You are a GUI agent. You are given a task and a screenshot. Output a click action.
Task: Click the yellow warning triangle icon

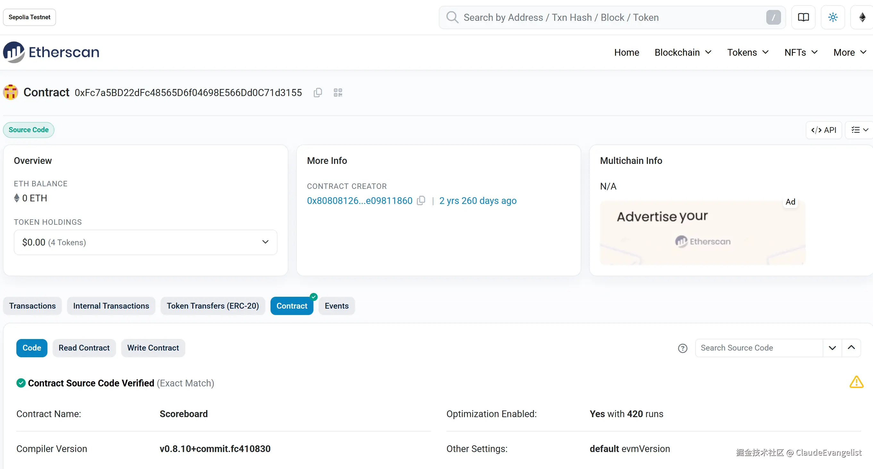click(856, 382)
